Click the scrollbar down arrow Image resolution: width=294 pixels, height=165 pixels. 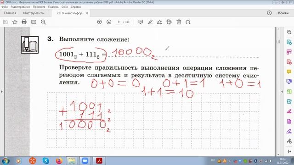pos(278,154)
